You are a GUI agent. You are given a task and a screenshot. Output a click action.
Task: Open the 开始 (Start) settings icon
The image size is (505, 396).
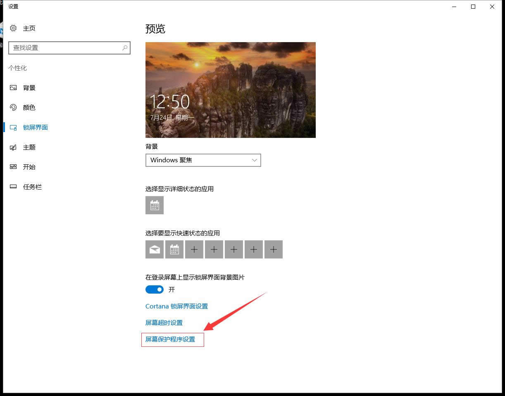[12, 167]
